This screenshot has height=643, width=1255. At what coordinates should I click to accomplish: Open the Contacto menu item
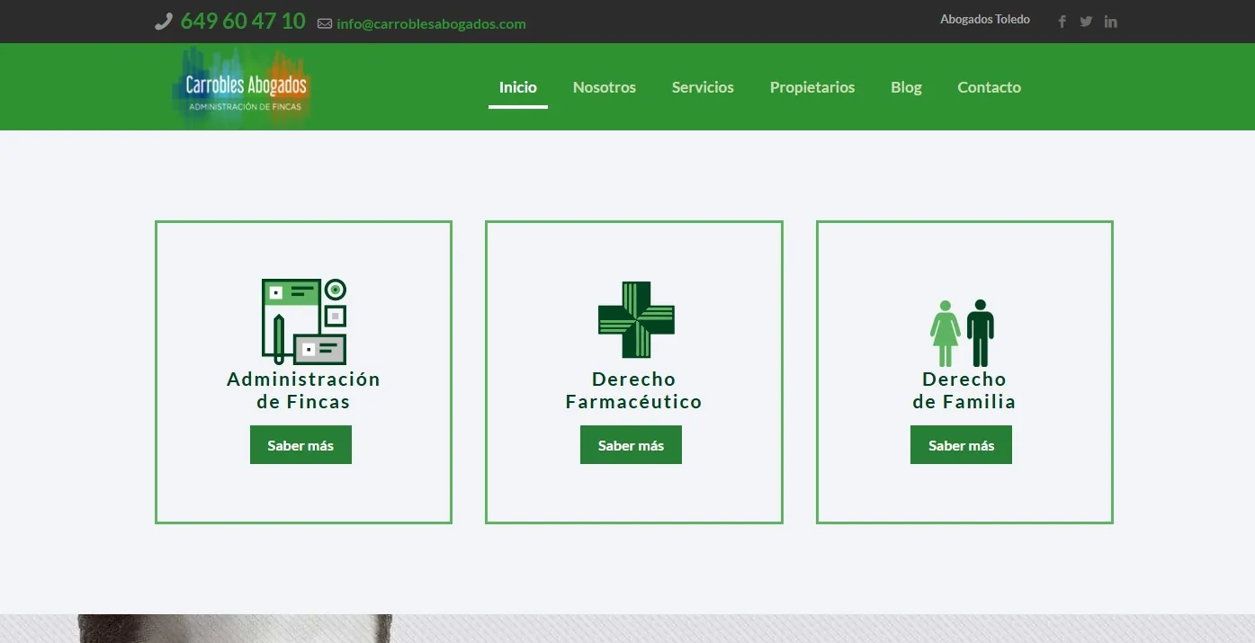point(989,87)
